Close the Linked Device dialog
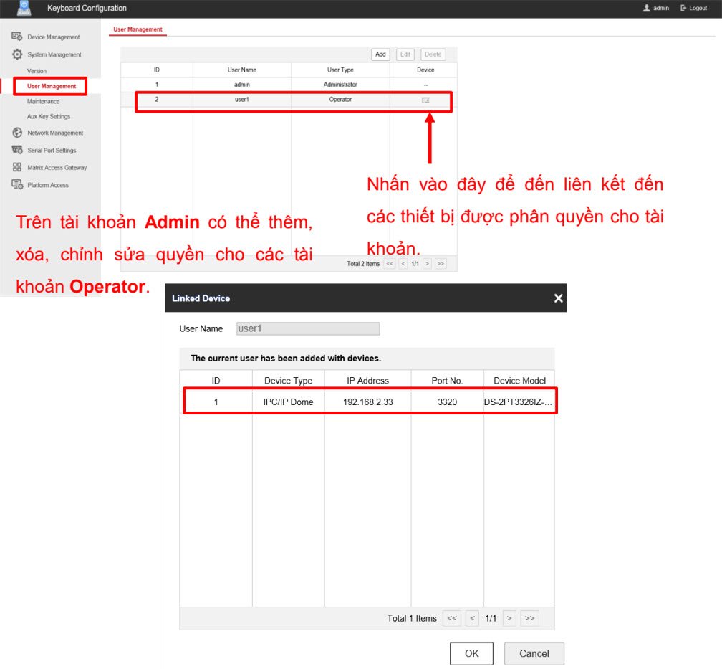 (x=558, y=298)
